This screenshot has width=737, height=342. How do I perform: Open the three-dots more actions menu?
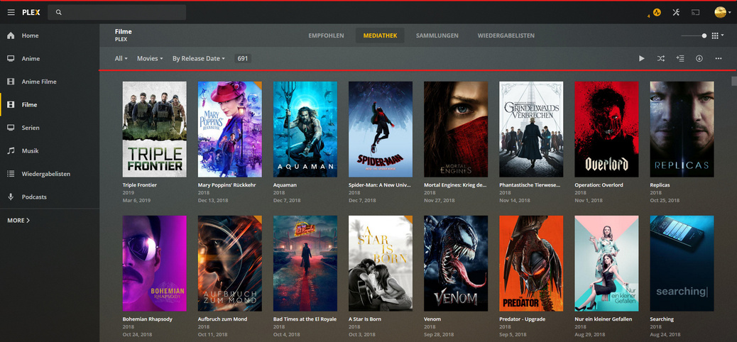719,59
